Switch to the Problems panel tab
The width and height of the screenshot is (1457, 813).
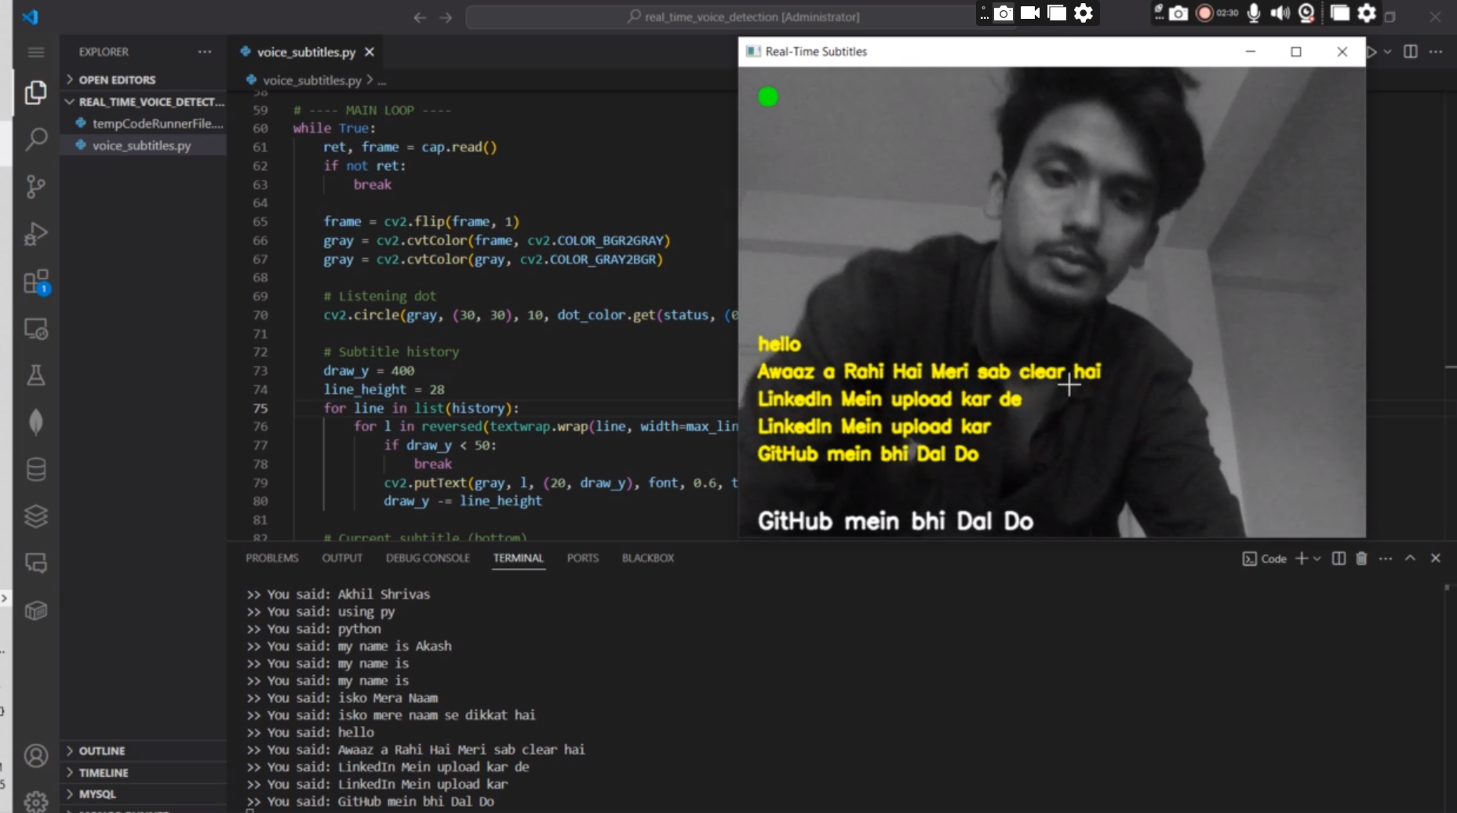tap(272, 558)
